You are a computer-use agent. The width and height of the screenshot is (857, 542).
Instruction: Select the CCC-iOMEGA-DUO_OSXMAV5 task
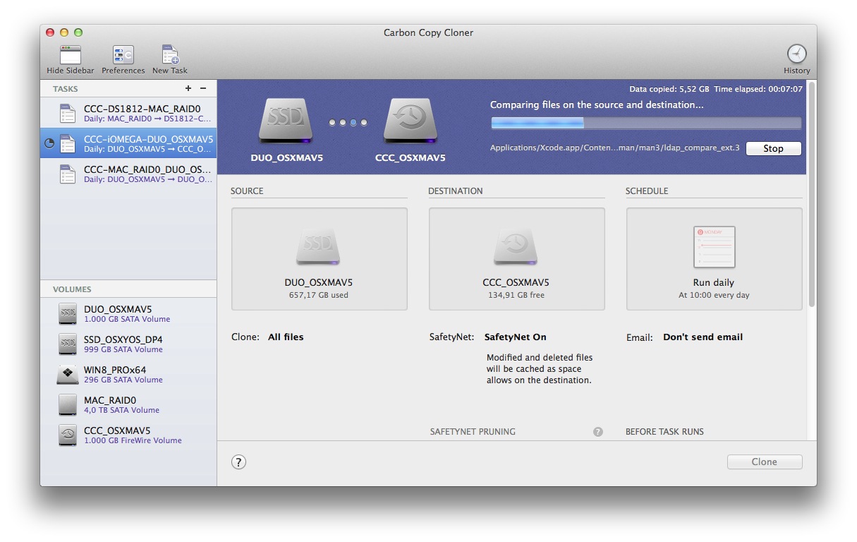pos(128,143)
